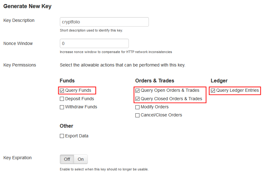Image resolution: width=262 pixels, height=172 pixels.
Task: Uncheck the Query Funds checkbox
Action: [x=62, y=91]
